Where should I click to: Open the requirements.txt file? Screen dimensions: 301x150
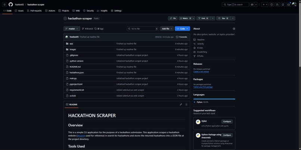(77, 90)
